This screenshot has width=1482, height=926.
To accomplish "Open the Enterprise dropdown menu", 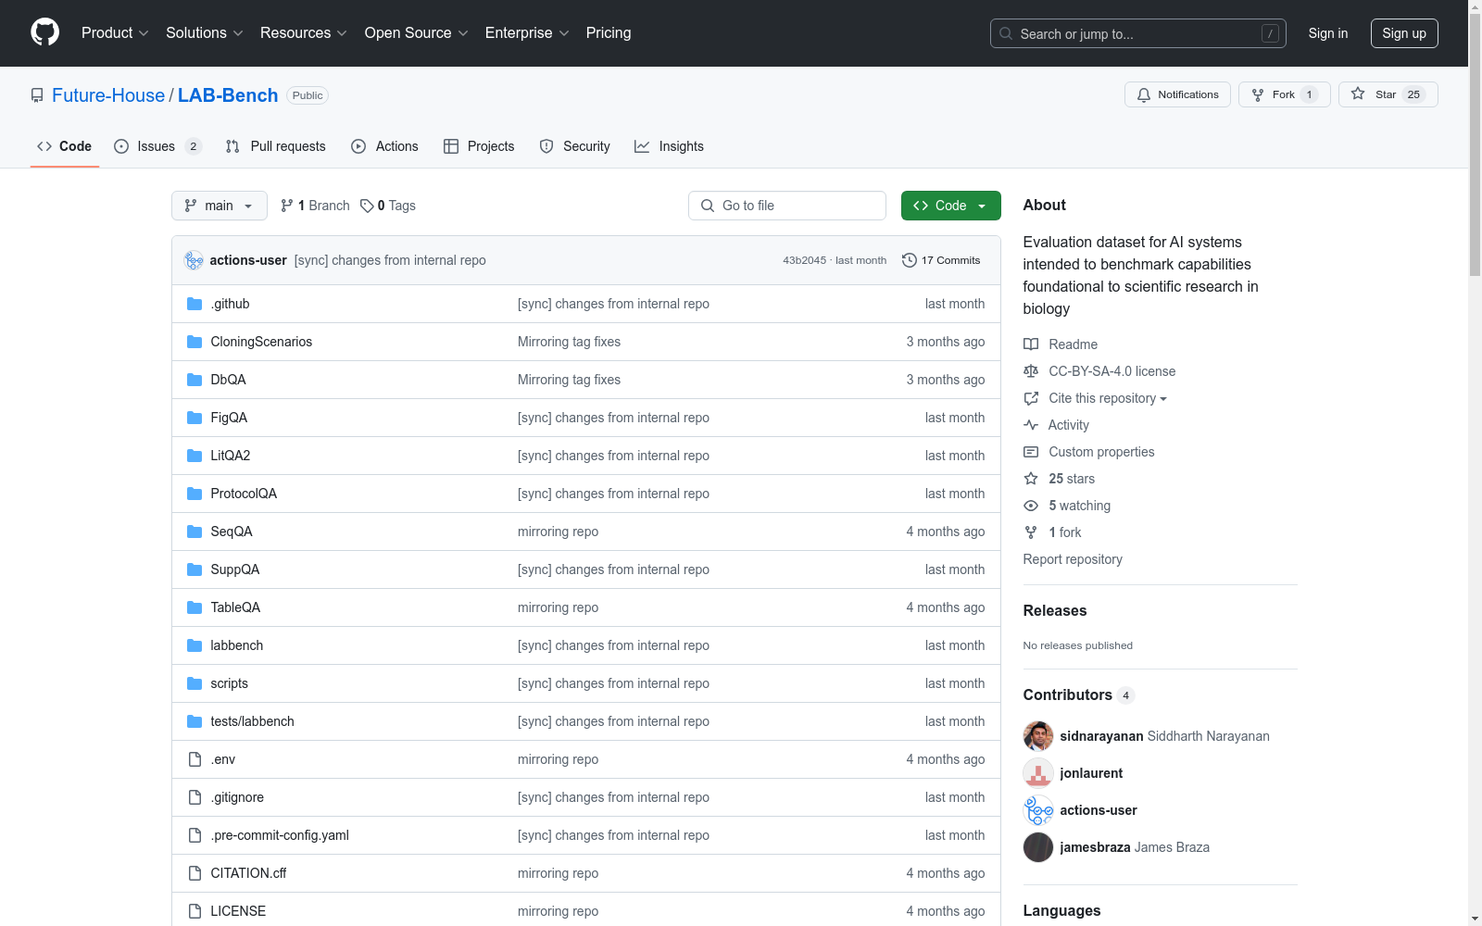I will [527, 33].
